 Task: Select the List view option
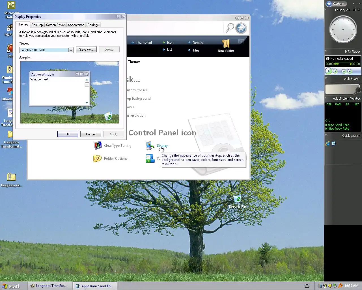coord(167,50)
